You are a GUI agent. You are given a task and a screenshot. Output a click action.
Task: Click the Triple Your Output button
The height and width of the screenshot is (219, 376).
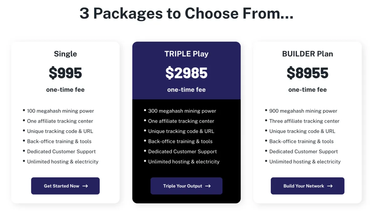click(x=186, y=186)
